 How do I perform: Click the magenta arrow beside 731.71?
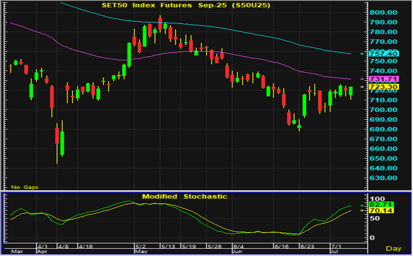[x=362, y=79]
